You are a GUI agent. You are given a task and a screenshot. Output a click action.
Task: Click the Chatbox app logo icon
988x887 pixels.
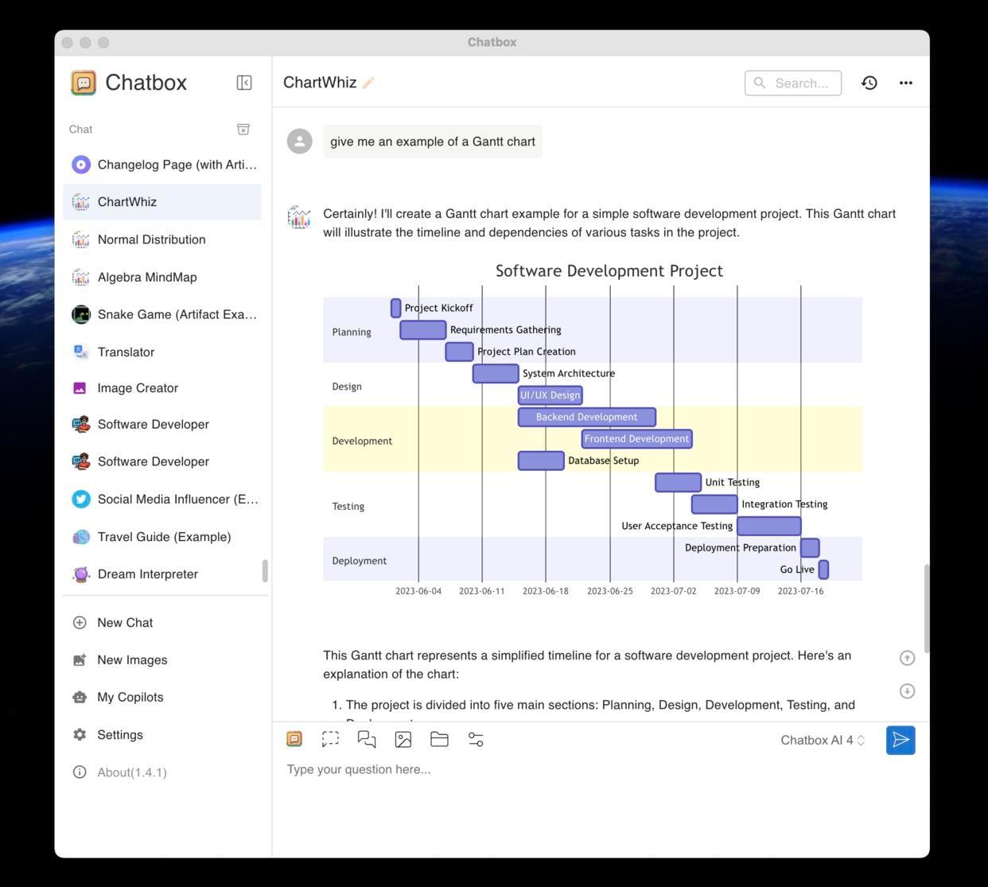[82, 81]
